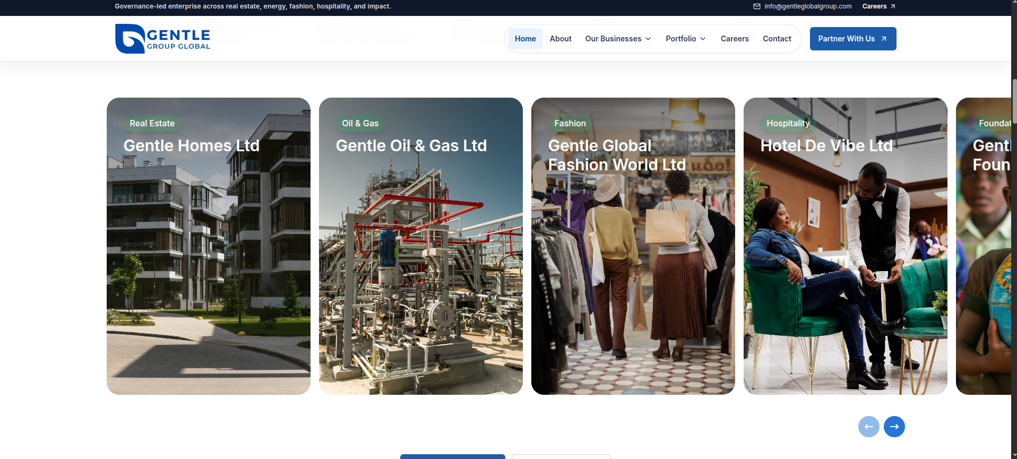Go to previous carousel slide
This screenshot has height=459, width=1017.
(x=869, y=427)
